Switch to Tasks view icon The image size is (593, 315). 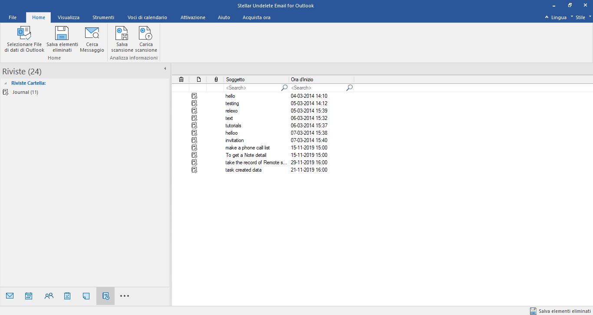pos(67,296)
